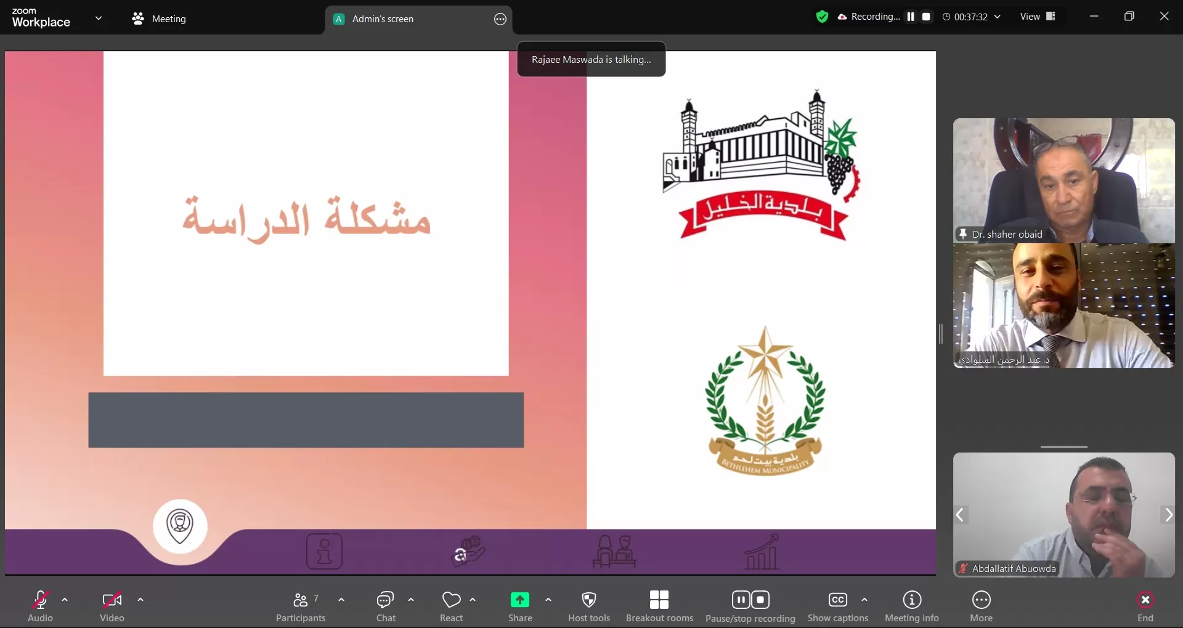Expand audio options arrow next to Audio
This screenshot has width=1183, height=628.
[65, 600]
